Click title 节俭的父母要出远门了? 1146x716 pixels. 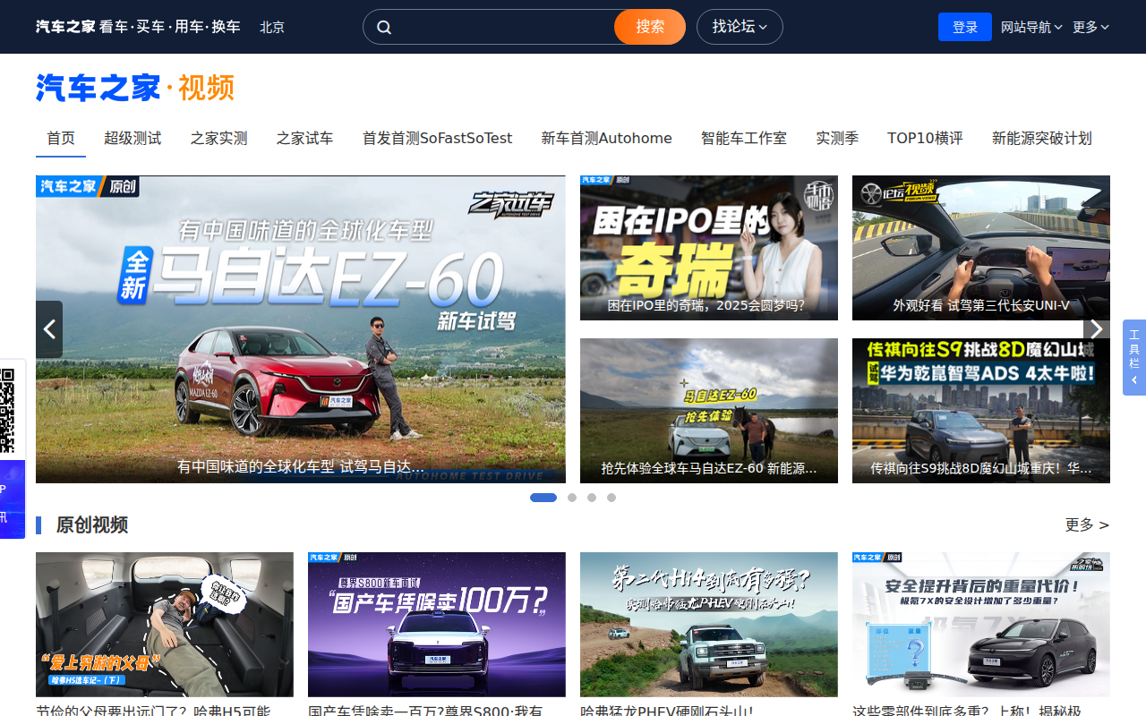(x=153, y=711)
